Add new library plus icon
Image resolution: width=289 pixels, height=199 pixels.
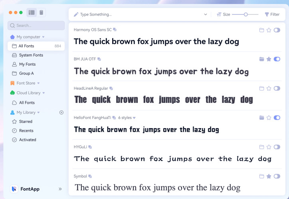(x=61, y=113)
